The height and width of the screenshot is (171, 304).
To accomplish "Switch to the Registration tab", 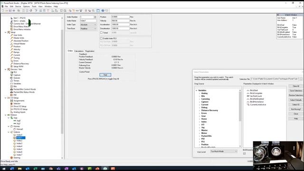I will (x=90, y=51).
